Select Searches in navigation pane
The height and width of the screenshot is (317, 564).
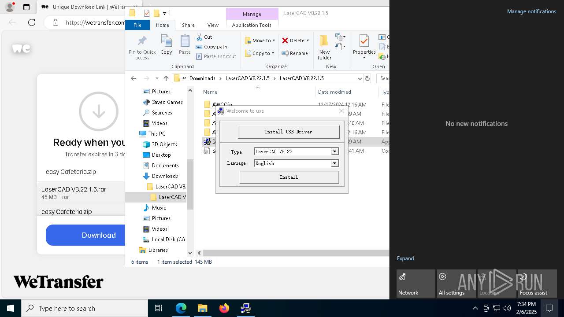(x=157, y=113)
